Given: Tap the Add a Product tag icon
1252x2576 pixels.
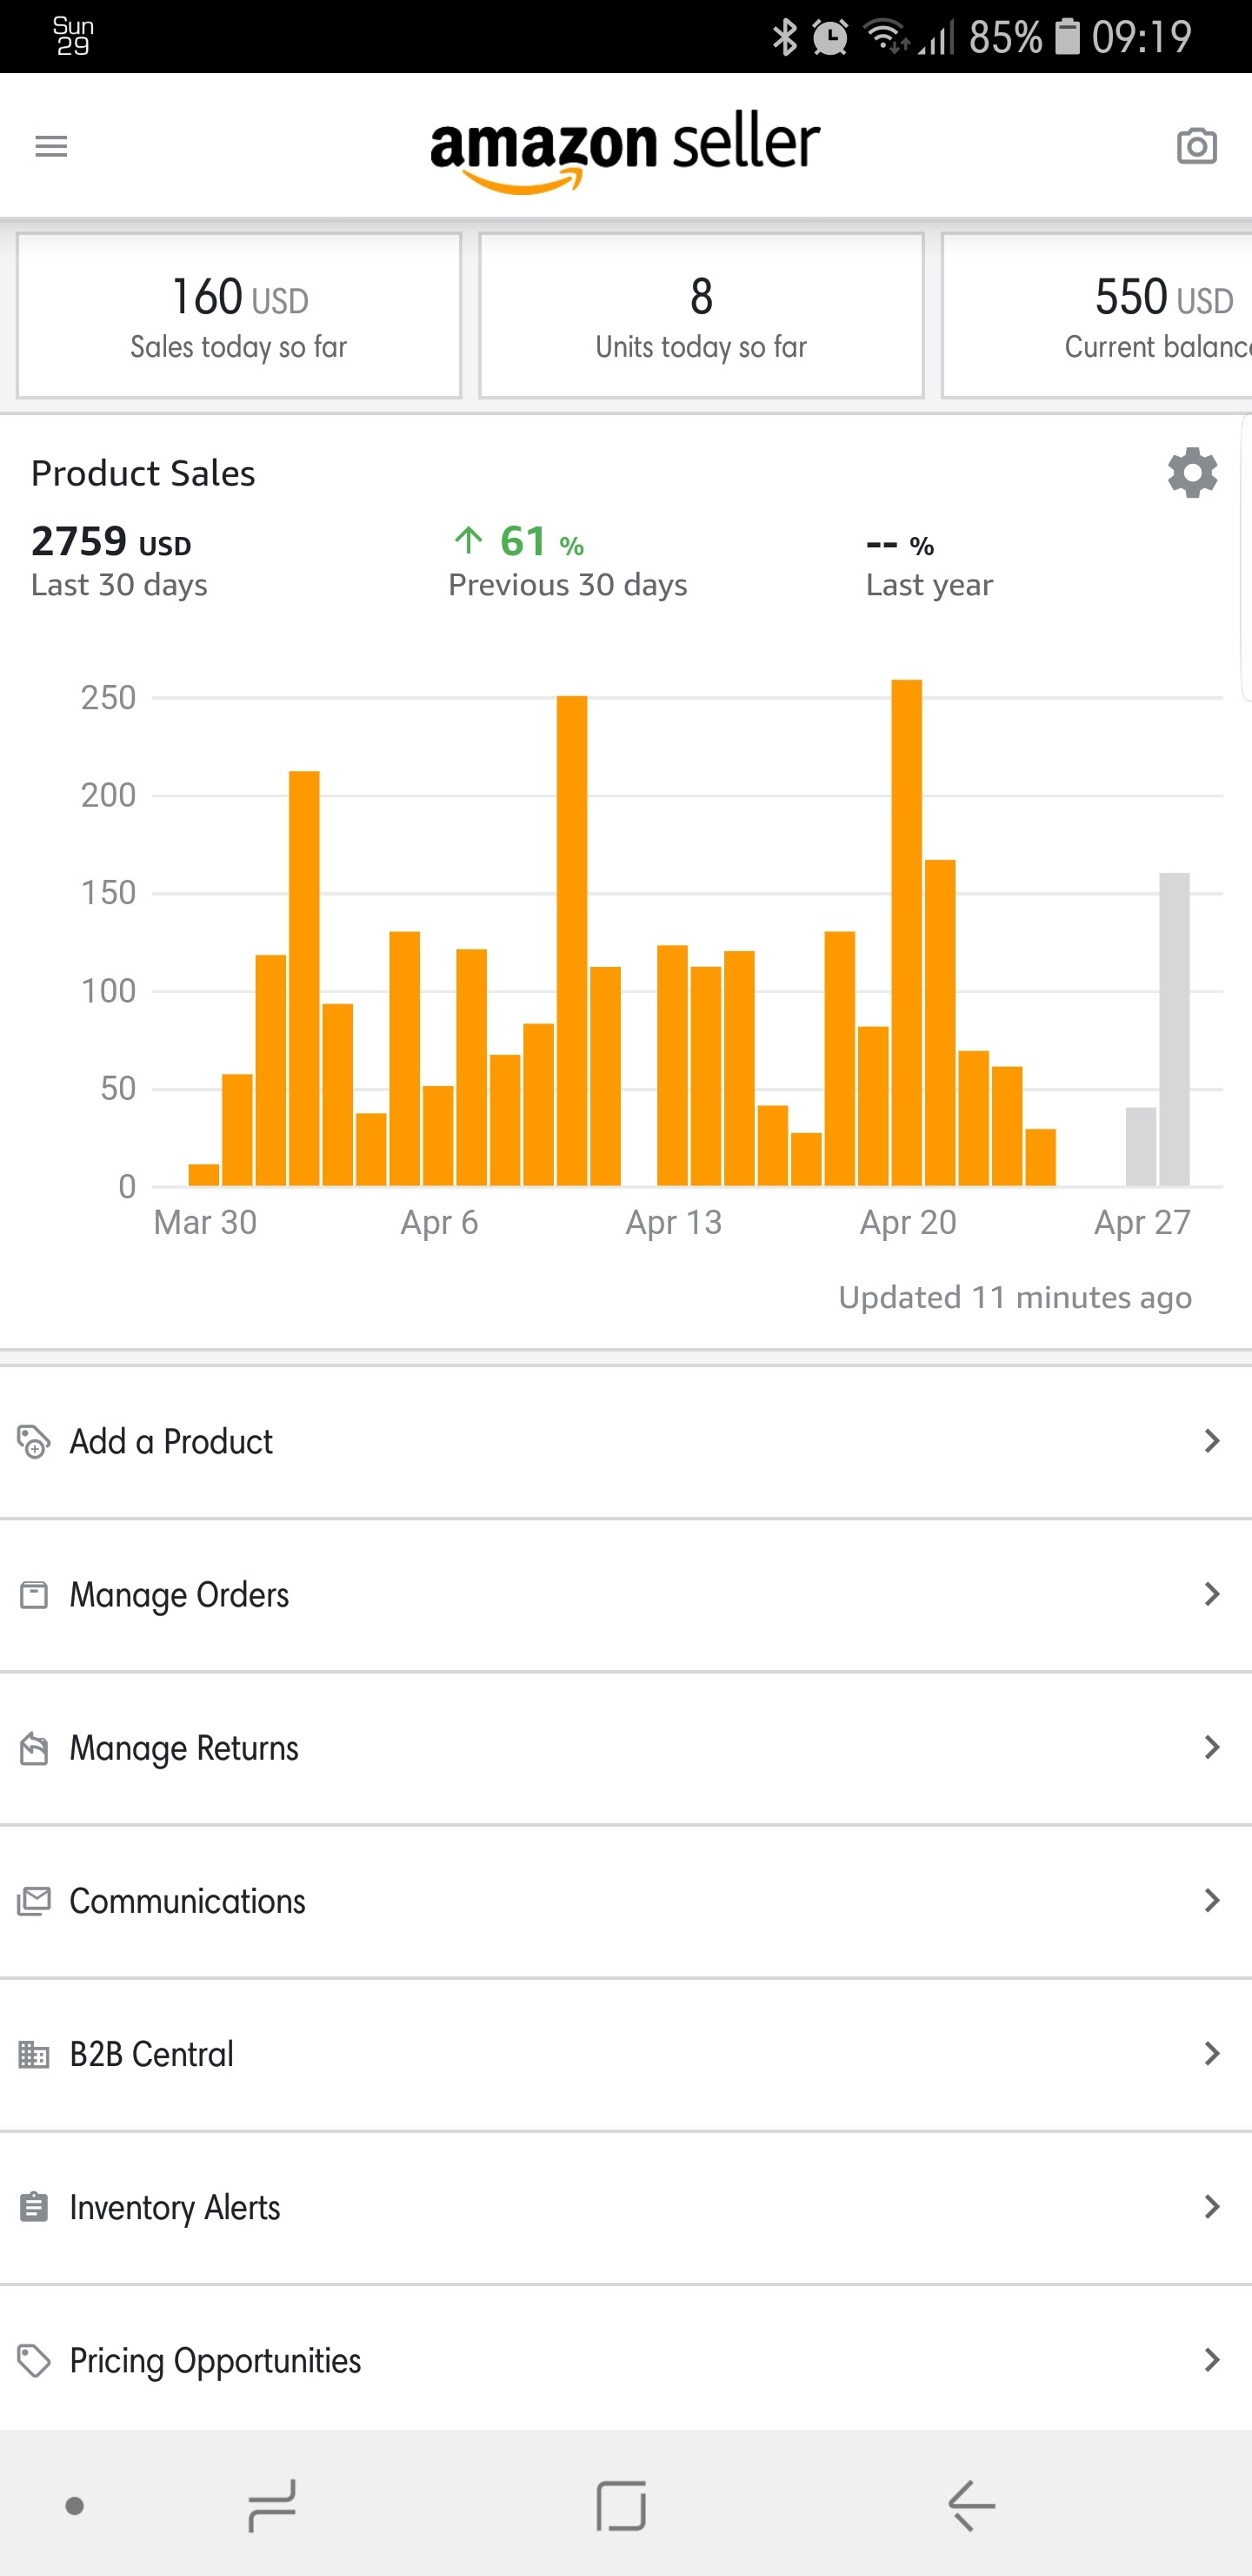Looking at the screenshot, I should pos(34,1441).
